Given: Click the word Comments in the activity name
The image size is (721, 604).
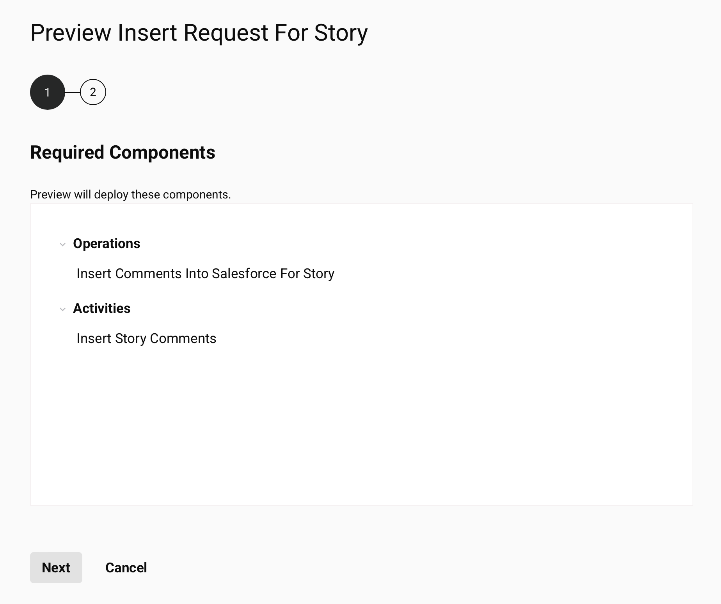Looking at the screenshot, I should point(183,338).
